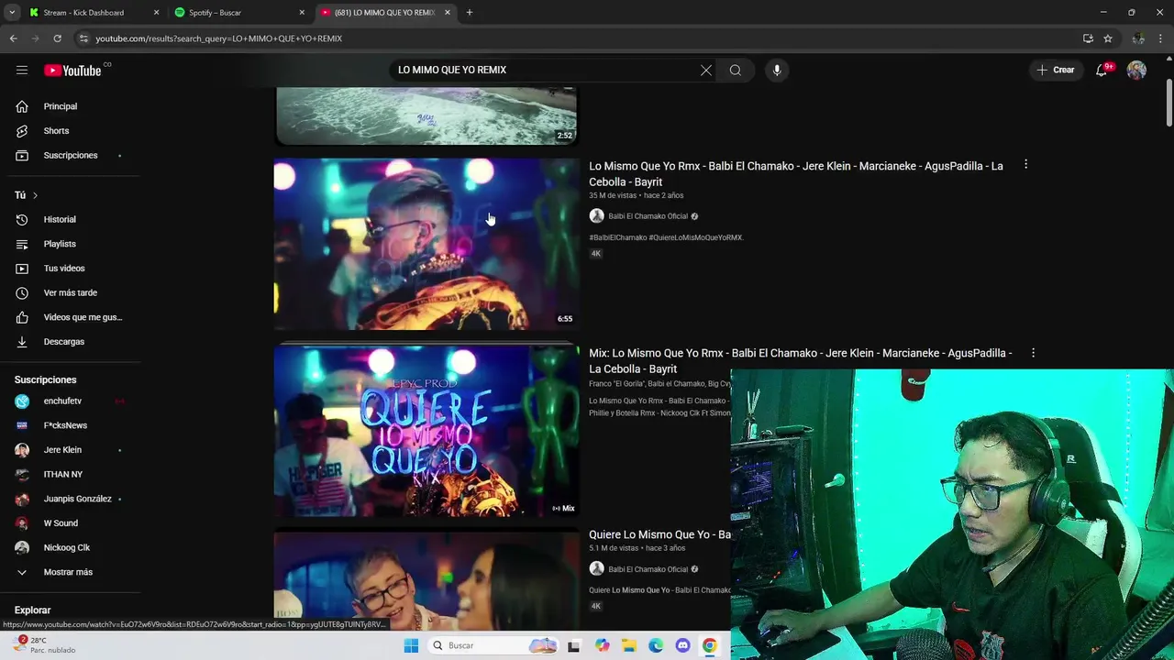Click the magnifier search button

click(x=736, y=70)
